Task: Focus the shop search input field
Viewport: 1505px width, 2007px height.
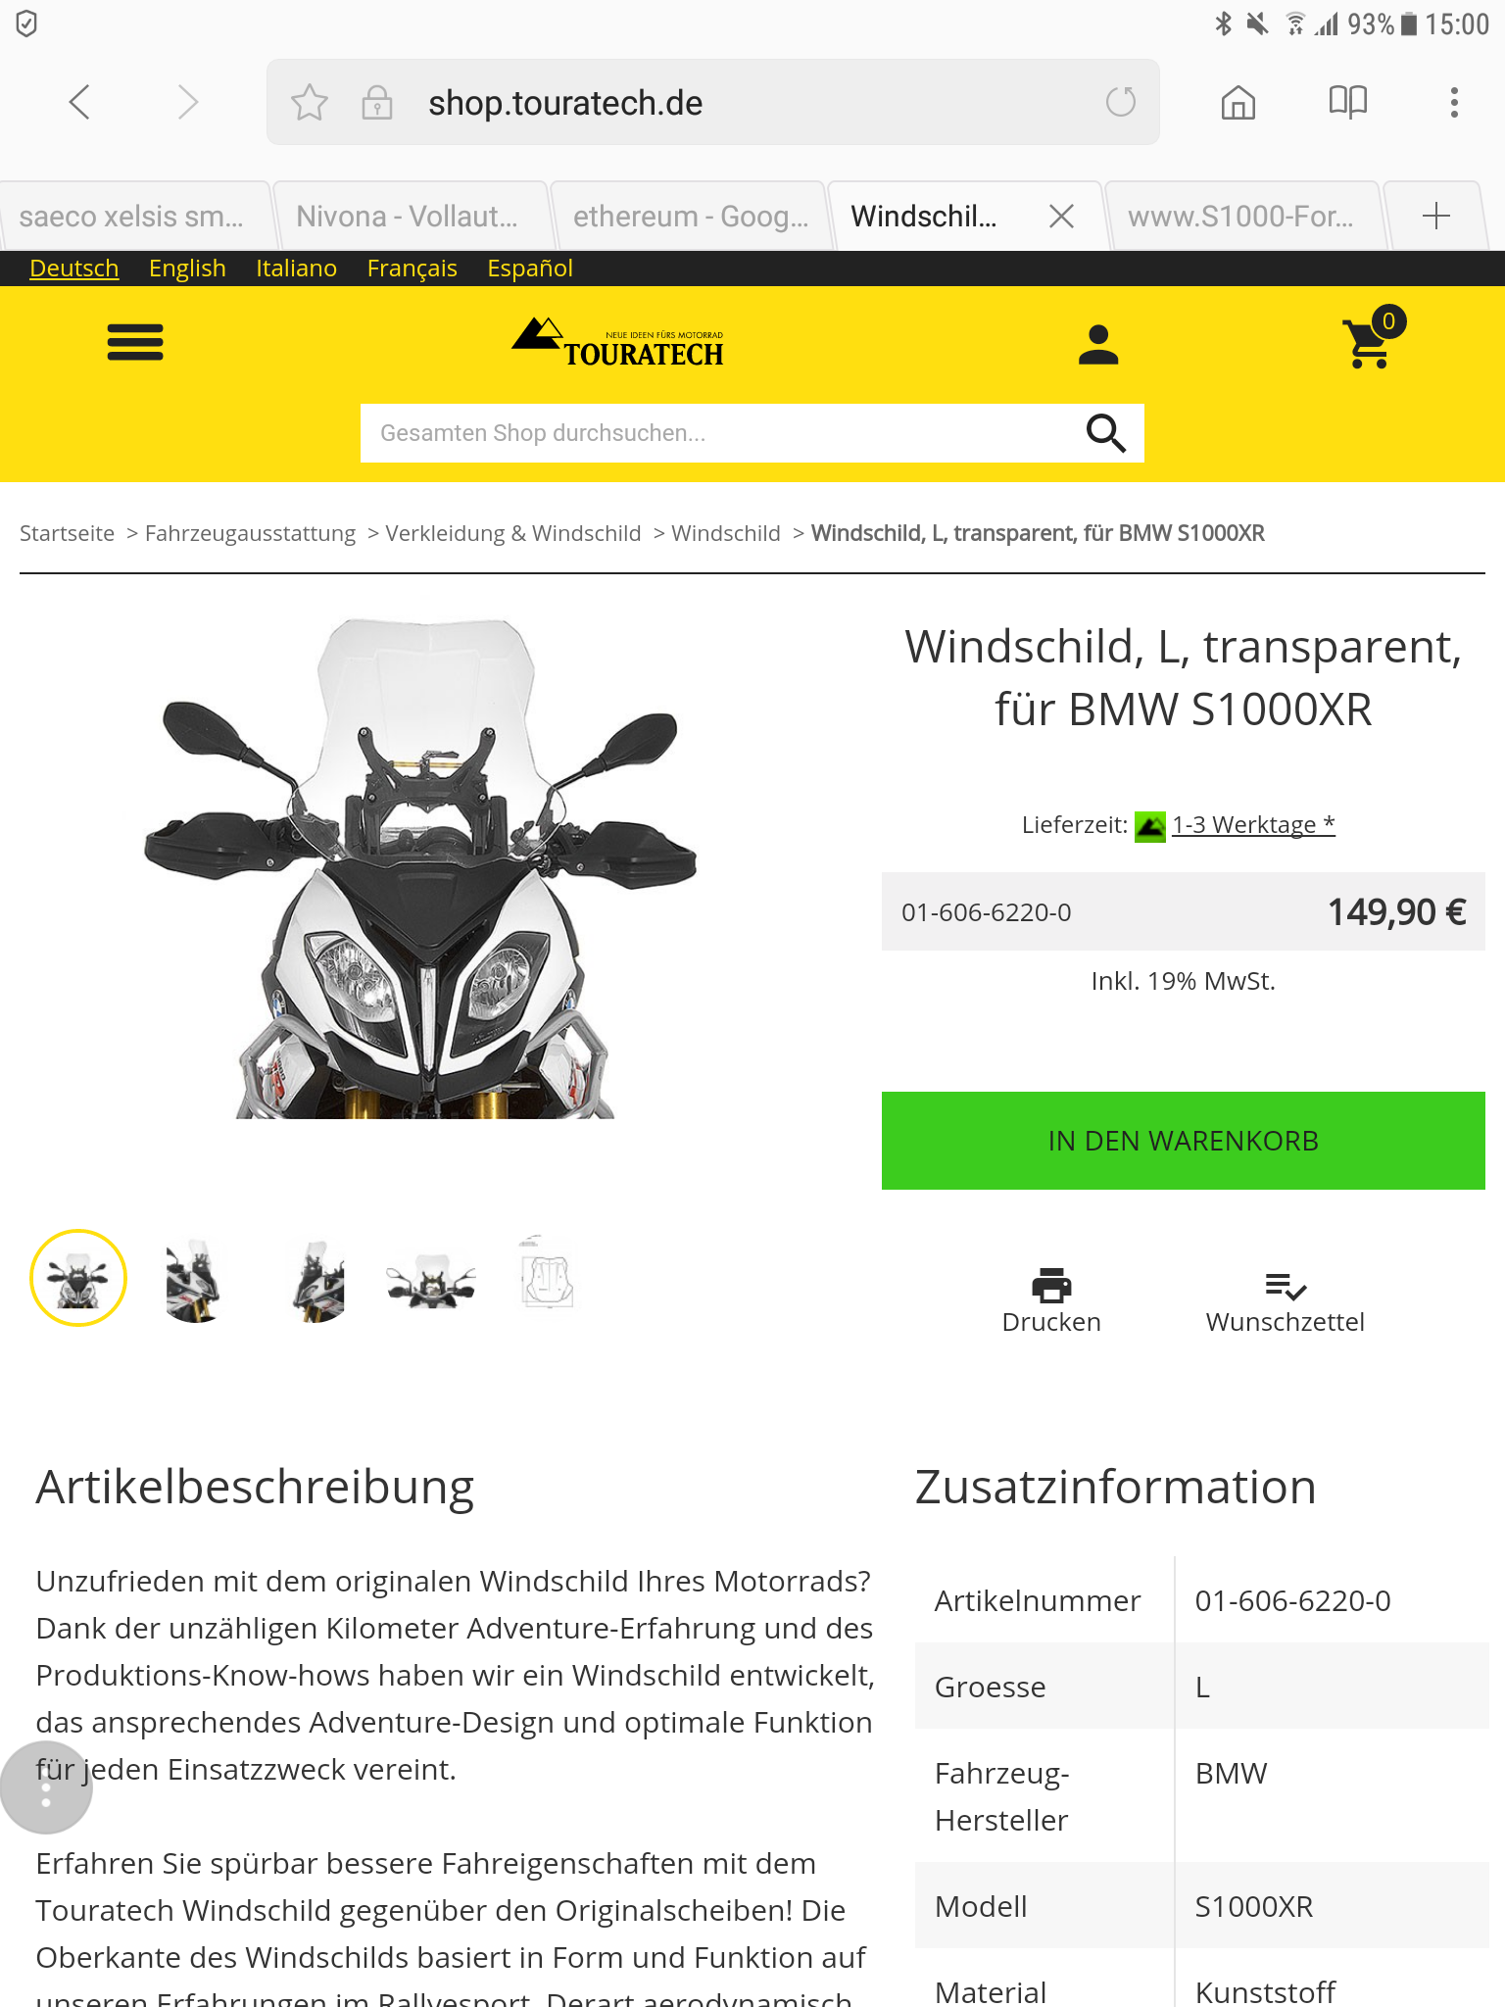Action: coord(720,433)
